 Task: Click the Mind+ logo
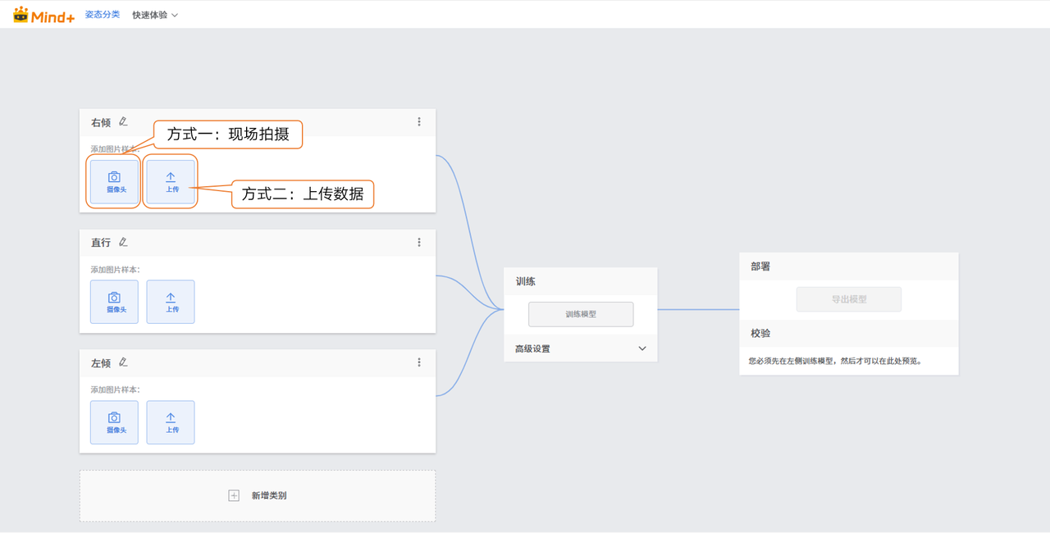(x=43, y=15)
